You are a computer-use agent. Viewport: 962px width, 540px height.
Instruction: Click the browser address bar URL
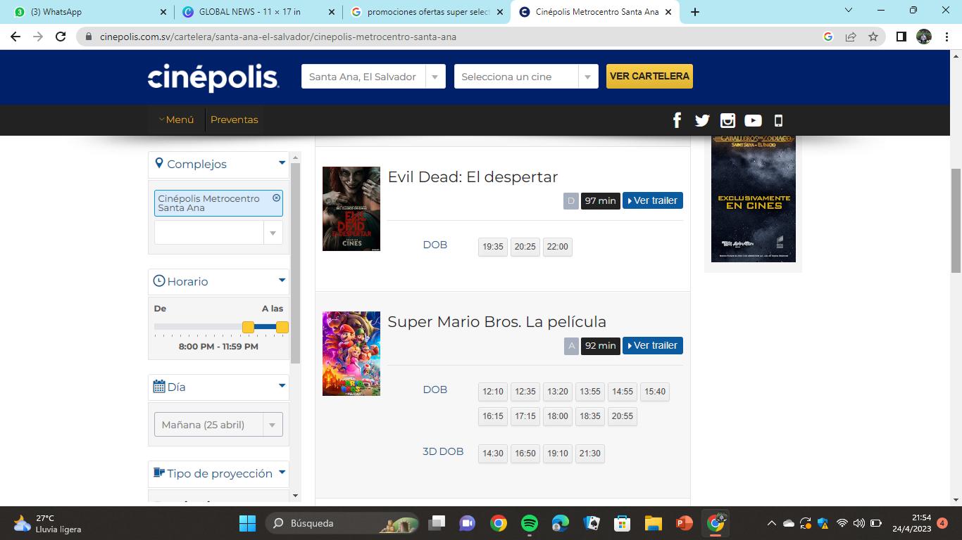pyautogui.click(x=278, y=37)
